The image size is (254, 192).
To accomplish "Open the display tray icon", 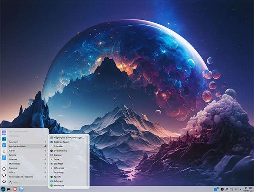I will tap(231, 189).
